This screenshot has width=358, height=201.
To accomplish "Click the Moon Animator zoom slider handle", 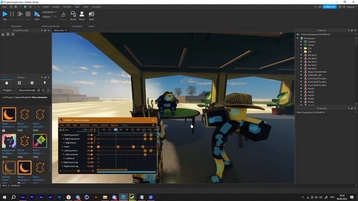I will click(78, 171).
